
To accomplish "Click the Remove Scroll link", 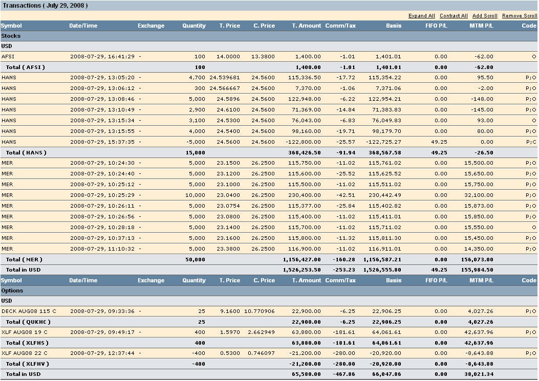I will coord(520,16).
